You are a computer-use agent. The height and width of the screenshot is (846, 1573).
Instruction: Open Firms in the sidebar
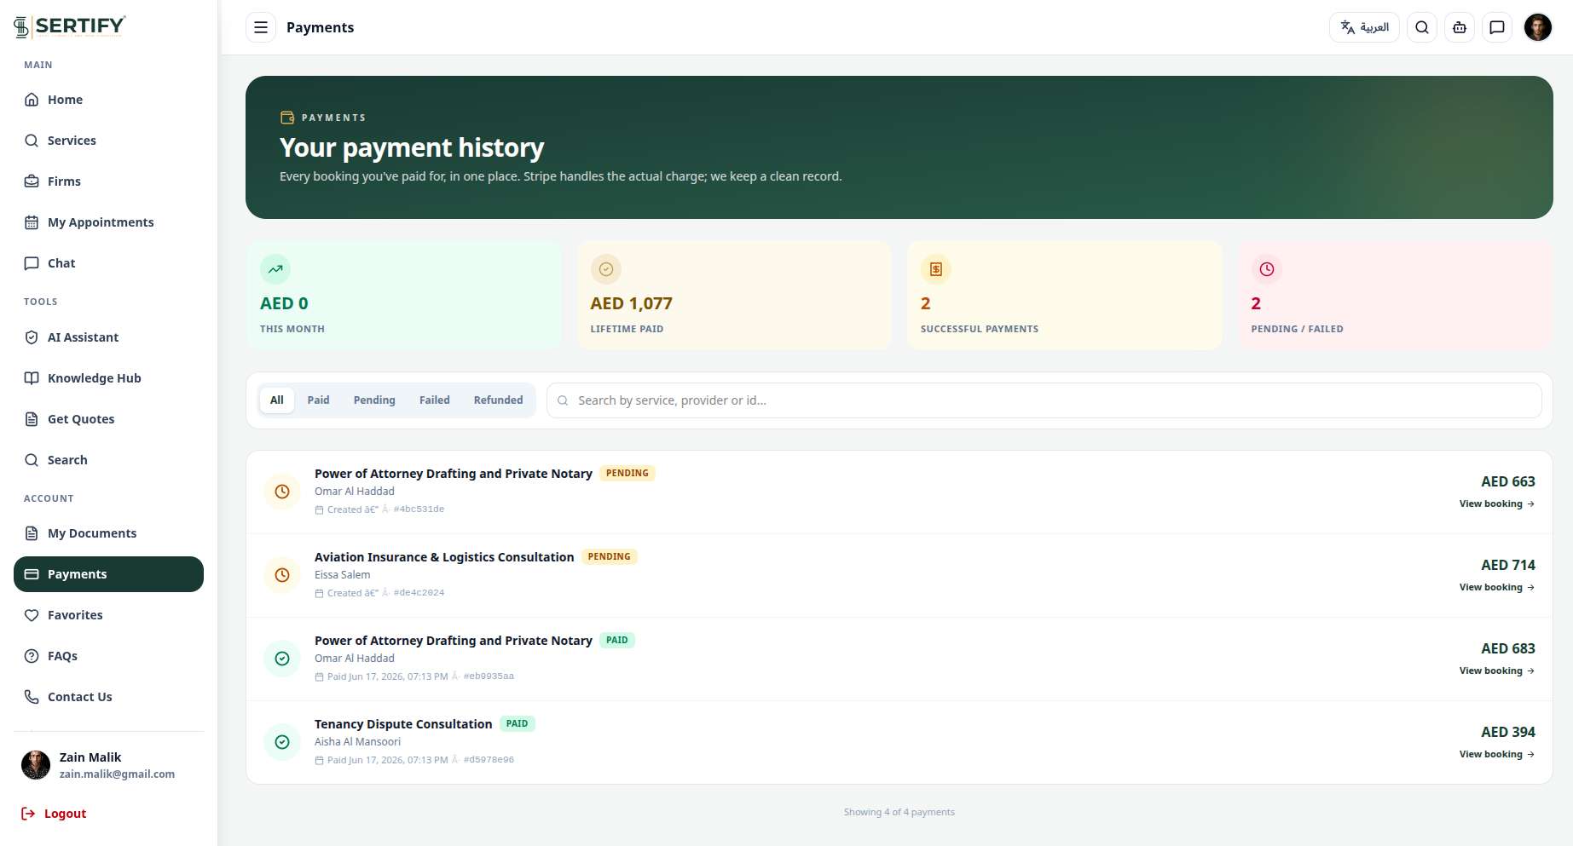point(108,181)
